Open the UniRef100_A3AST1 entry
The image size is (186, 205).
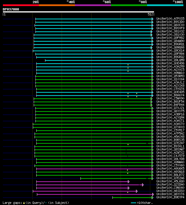(x=170, y=121)
